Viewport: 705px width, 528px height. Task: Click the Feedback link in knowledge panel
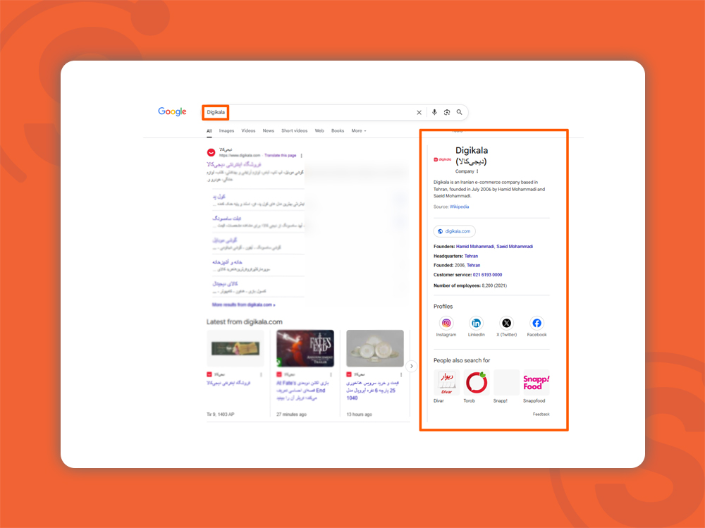click(x=541, y=415)
